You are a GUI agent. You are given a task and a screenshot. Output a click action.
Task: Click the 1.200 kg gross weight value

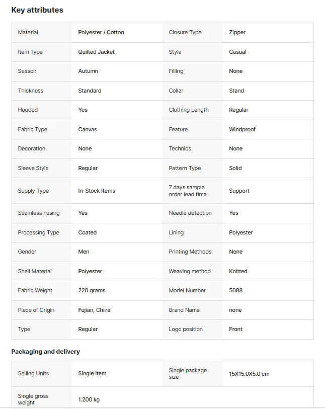pyautogui.click(x=89, y=399)
